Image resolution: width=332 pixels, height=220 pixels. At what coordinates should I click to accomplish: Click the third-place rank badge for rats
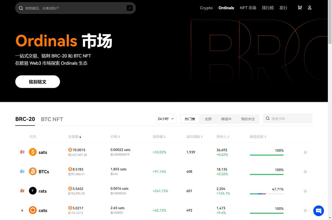click(22, 191)
